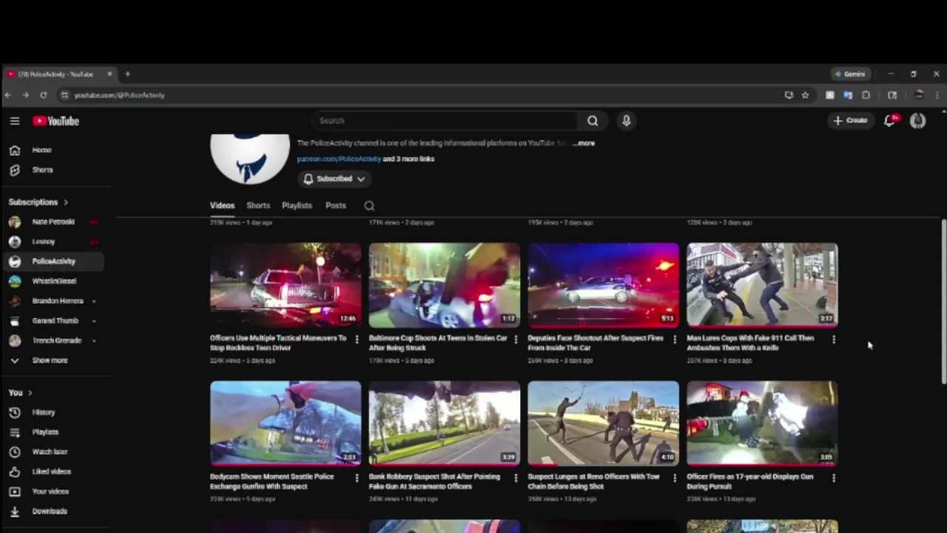Image resolution: width=947 pixels, height=533 pixels.
Task: Open options for Bank Robbery Suspect video
Action: [516, 478]
